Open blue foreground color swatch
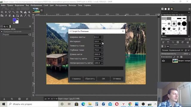This screenshot has height=107, width=191. (x=14, y=20)
